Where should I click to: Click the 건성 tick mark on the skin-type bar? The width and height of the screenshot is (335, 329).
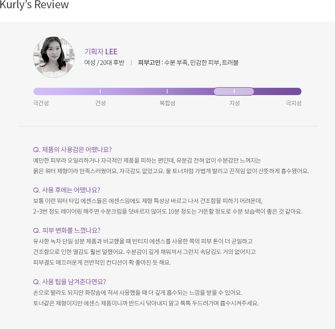[x=100, y=91]
